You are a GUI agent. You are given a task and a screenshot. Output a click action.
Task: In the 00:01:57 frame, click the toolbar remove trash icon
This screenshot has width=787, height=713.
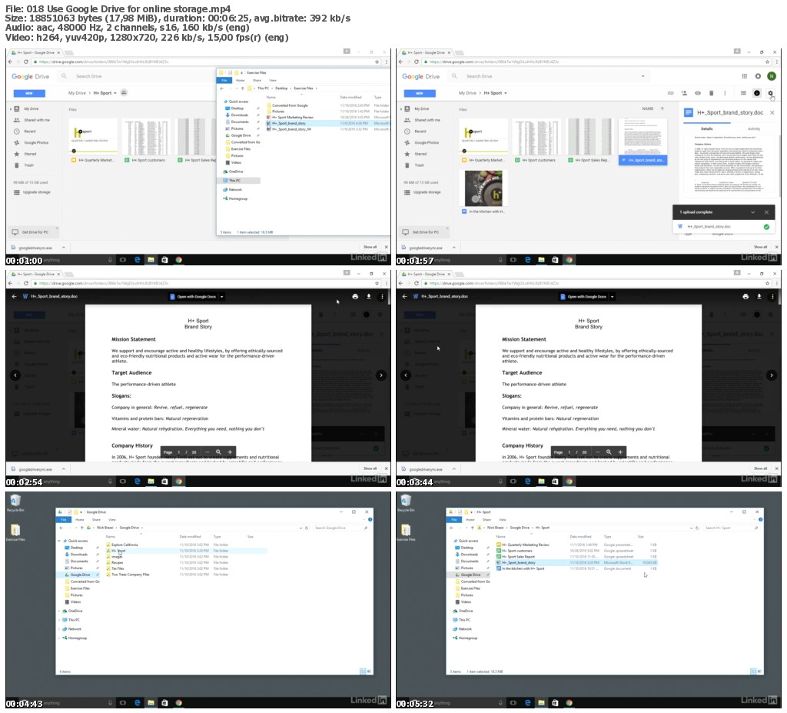[x=711, y=93]
